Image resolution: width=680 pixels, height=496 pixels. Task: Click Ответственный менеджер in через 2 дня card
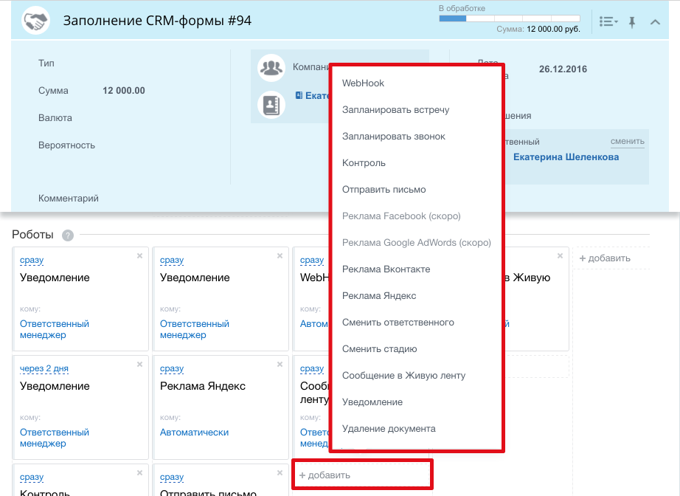point(55,438)
